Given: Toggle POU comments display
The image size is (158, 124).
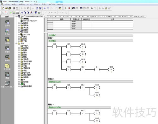Looking at the screenshot, I should coord(11,13).
